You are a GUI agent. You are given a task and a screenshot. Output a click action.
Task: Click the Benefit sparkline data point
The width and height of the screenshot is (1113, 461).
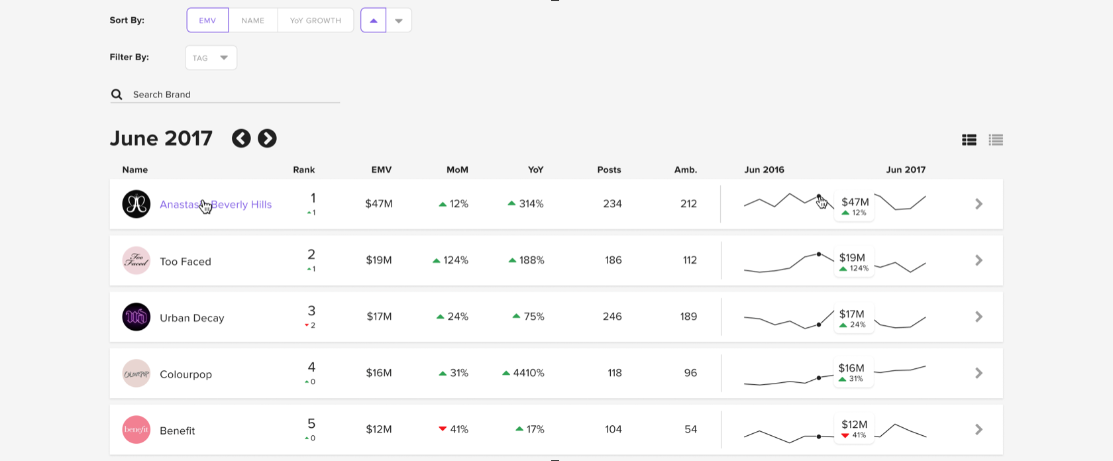click(819, 436)
